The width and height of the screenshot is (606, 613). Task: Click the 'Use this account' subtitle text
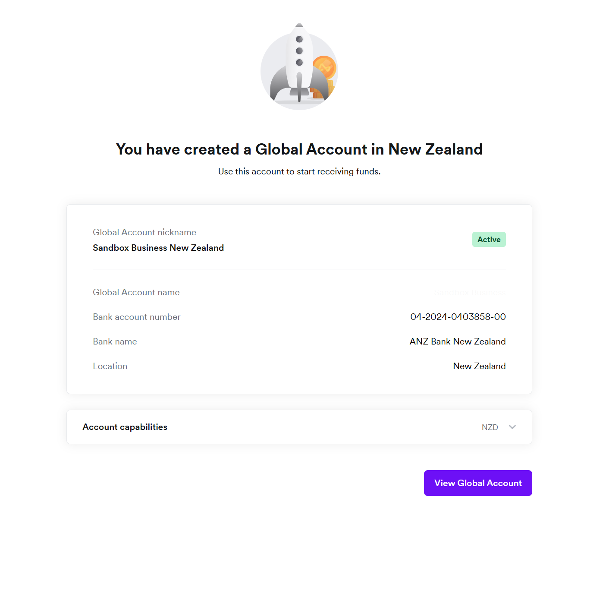click(299, 171)
